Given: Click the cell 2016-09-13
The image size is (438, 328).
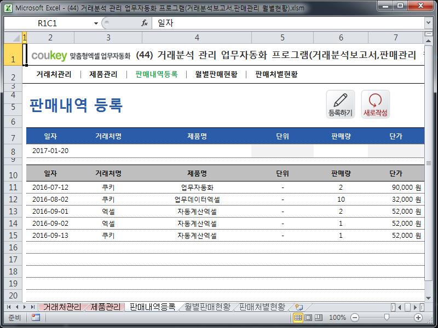Looking at the screenshot, I should pyautogui.click(x=50, y=236).
